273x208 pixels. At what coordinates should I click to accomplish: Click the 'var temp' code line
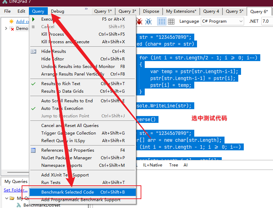pyautogui.click(x=194, y=71)
